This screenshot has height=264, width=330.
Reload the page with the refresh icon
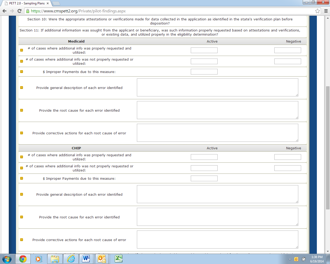pyautogui.click(x=19, y=11)
